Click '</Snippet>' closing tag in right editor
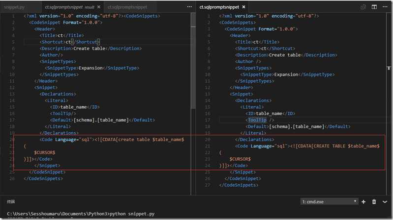The image size is (393, 220). pyautogui.click(x=242, y=172)
